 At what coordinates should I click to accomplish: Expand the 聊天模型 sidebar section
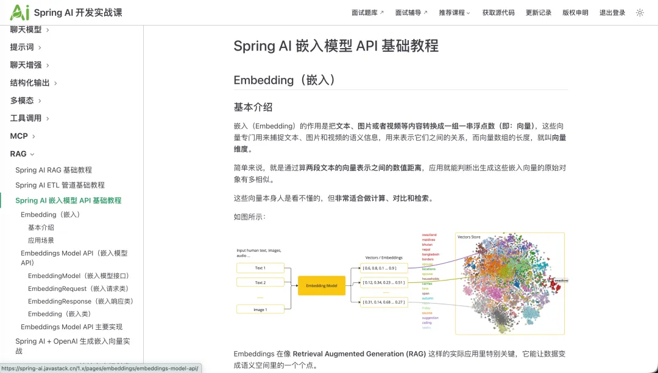pyautogui.click(x=30, y=30)
